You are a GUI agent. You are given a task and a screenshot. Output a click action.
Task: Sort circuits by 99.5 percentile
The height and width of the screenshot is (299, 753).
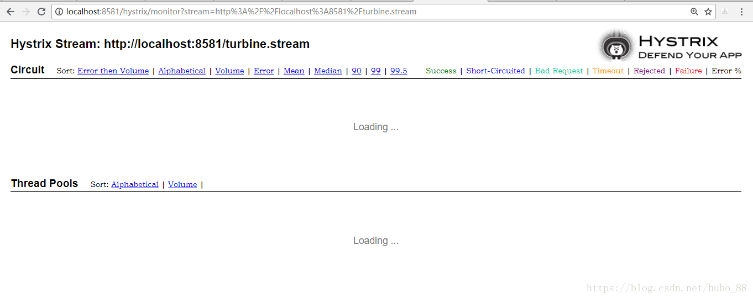click(x=399, y=71)
